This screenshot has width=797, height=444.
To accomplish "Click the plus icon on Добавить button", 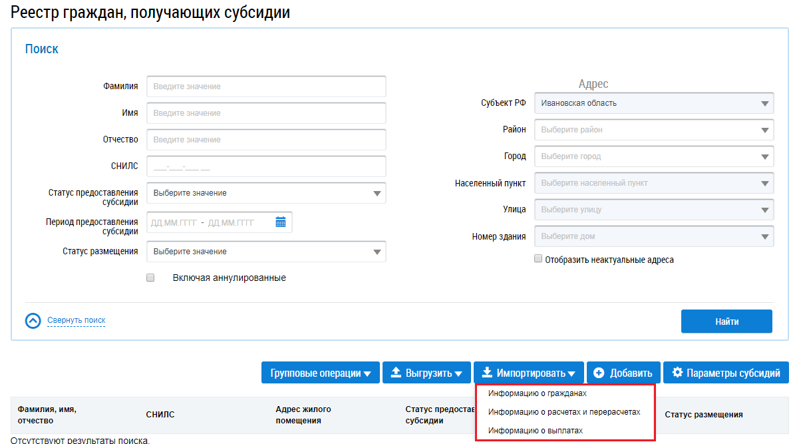I will coord(599,373).
